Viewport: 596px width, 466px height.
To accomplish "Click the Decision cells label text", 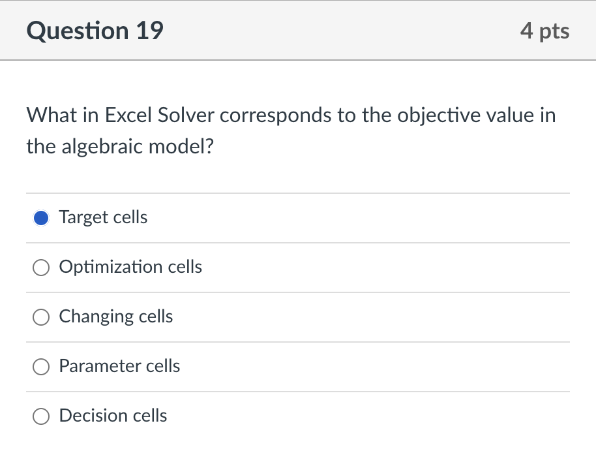I will point(113,416).
